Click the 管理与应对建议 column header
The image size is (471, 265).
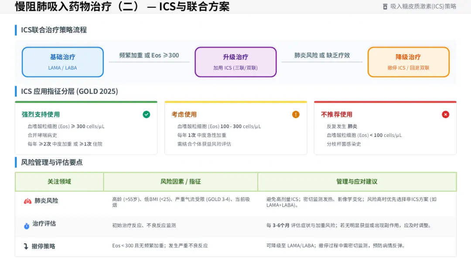pos(357,182)
